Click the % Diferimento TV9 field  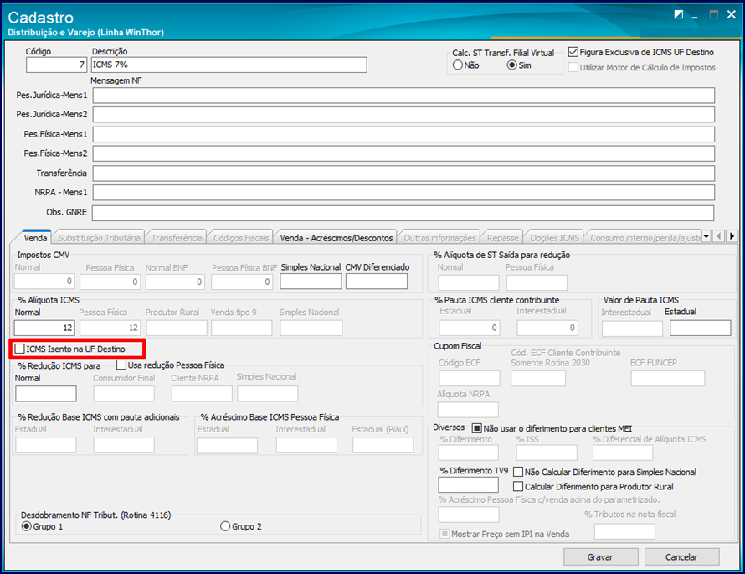point(468,484)
